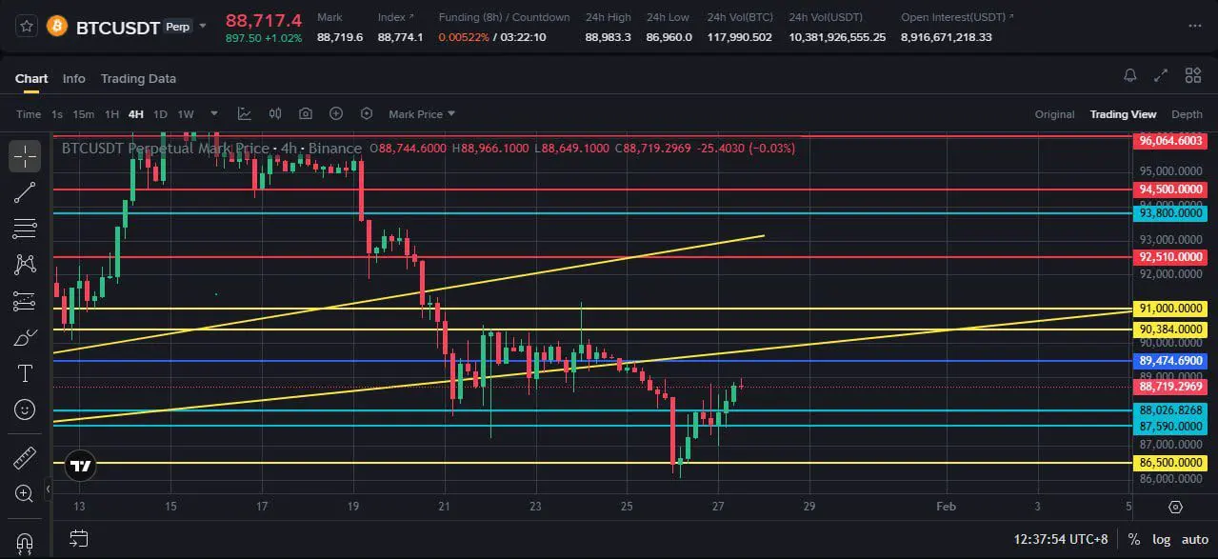The width and height of the screenshot is (1218, 559).
Task: Click the 86,500.0000 yellow price label
Action: [1170, 463]
